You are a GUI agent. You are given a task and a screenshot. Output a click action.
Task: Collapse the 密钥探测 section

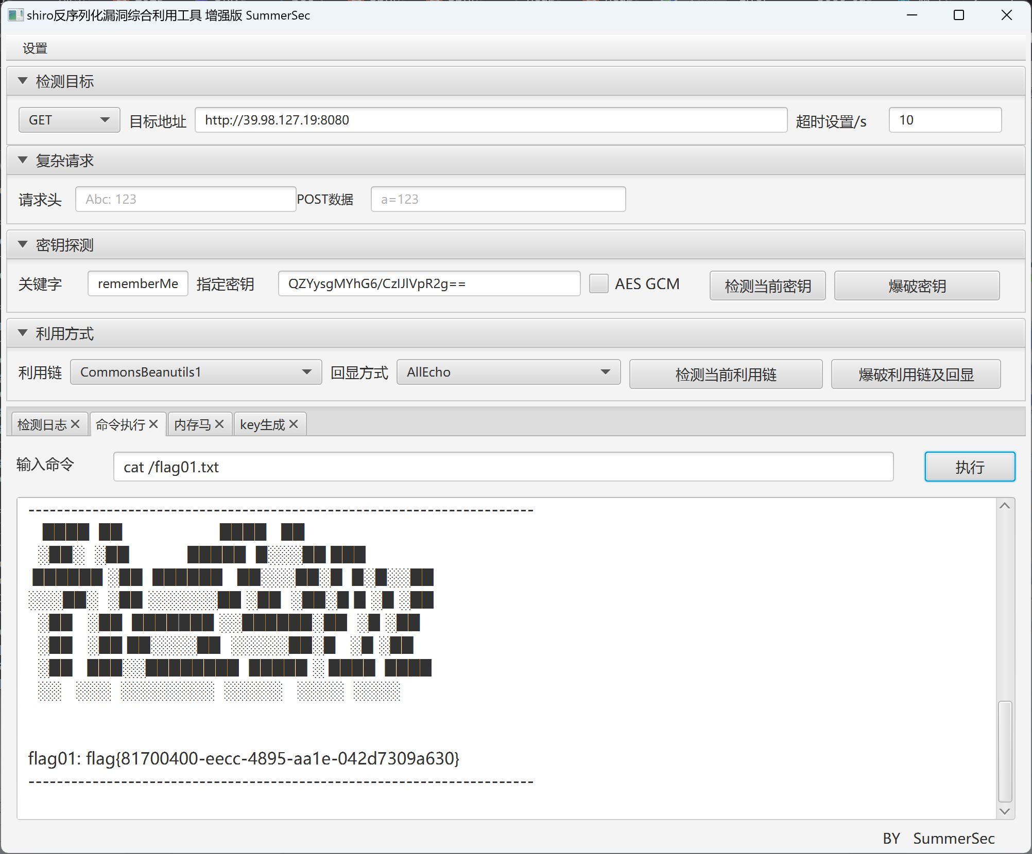click(x=23, y=244)
